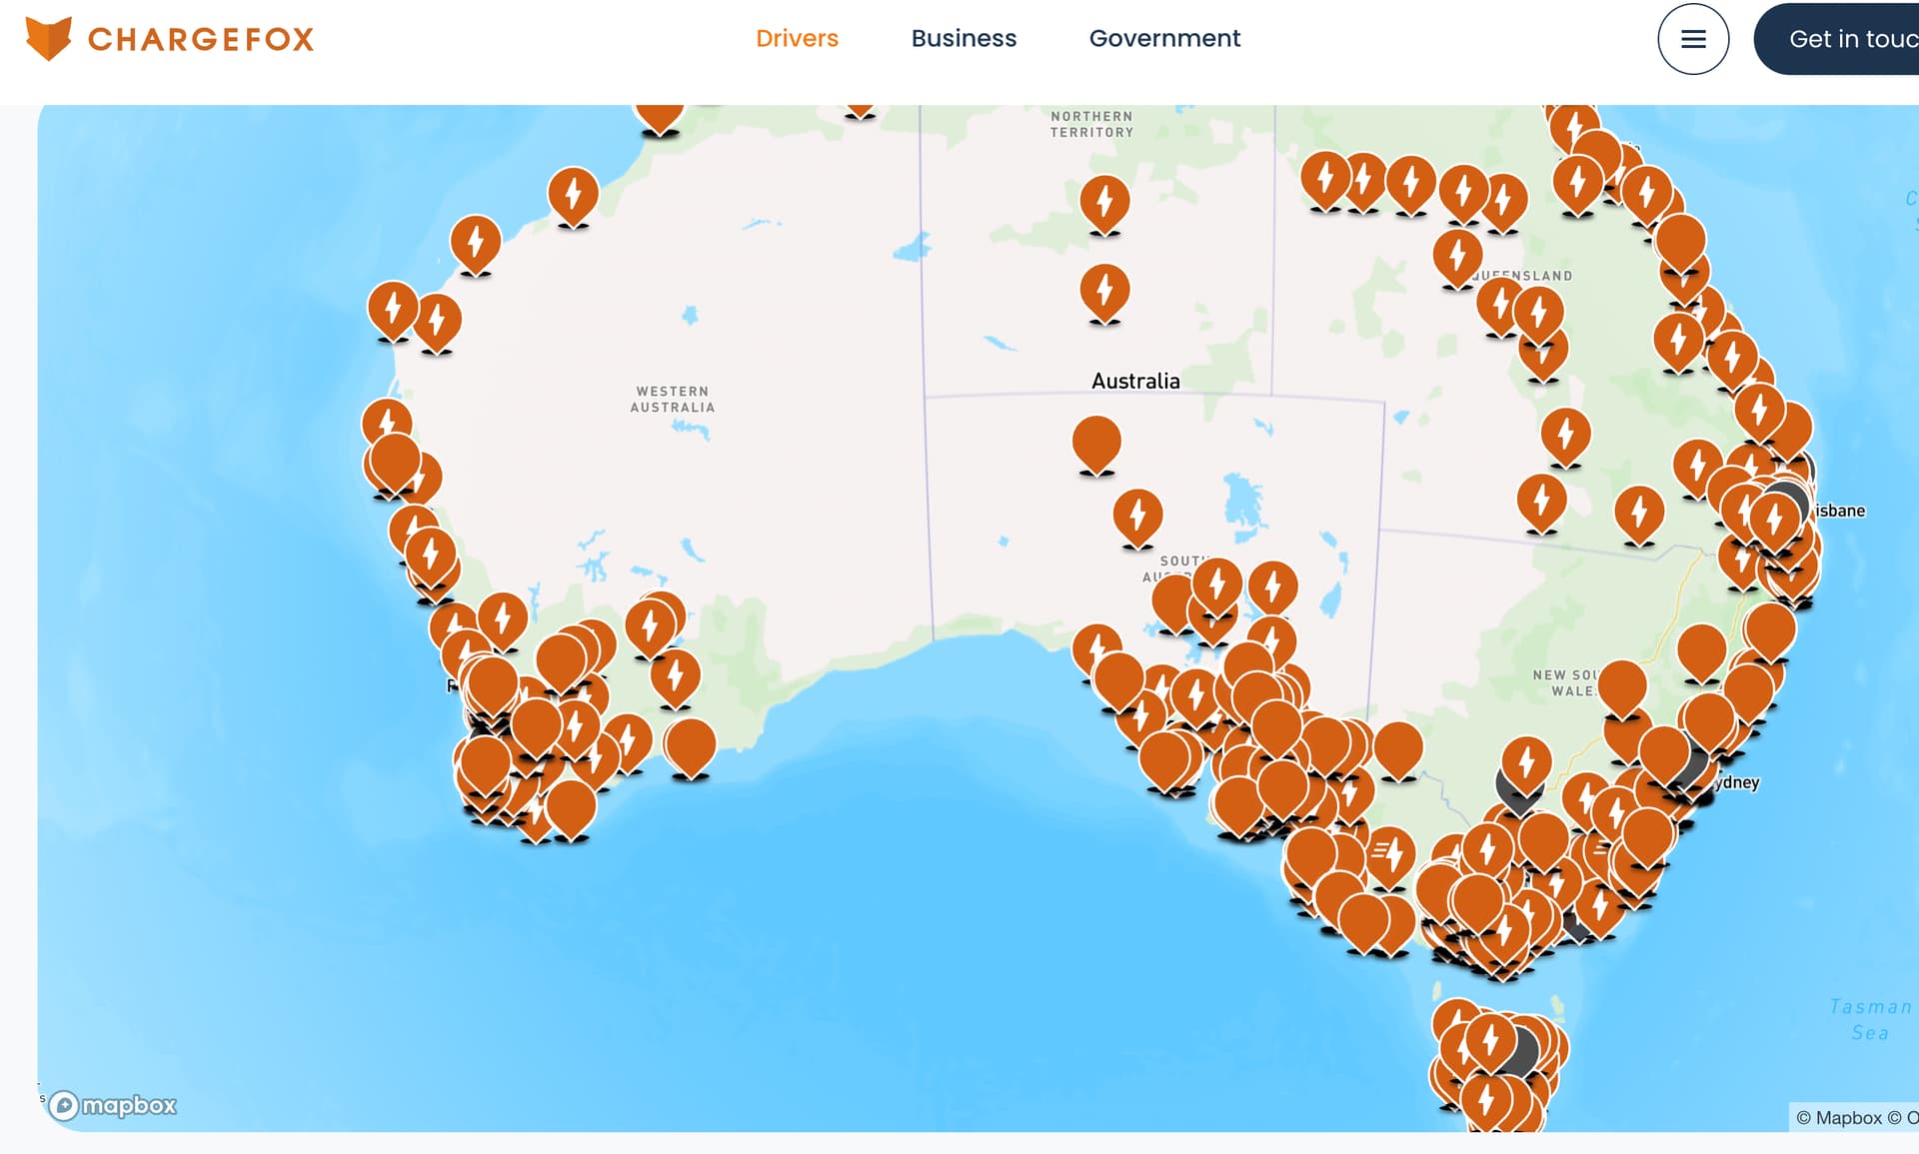Click the Australia country label on map
The height and width of the screenshot is (1154, 1919).
(1135, 381)
